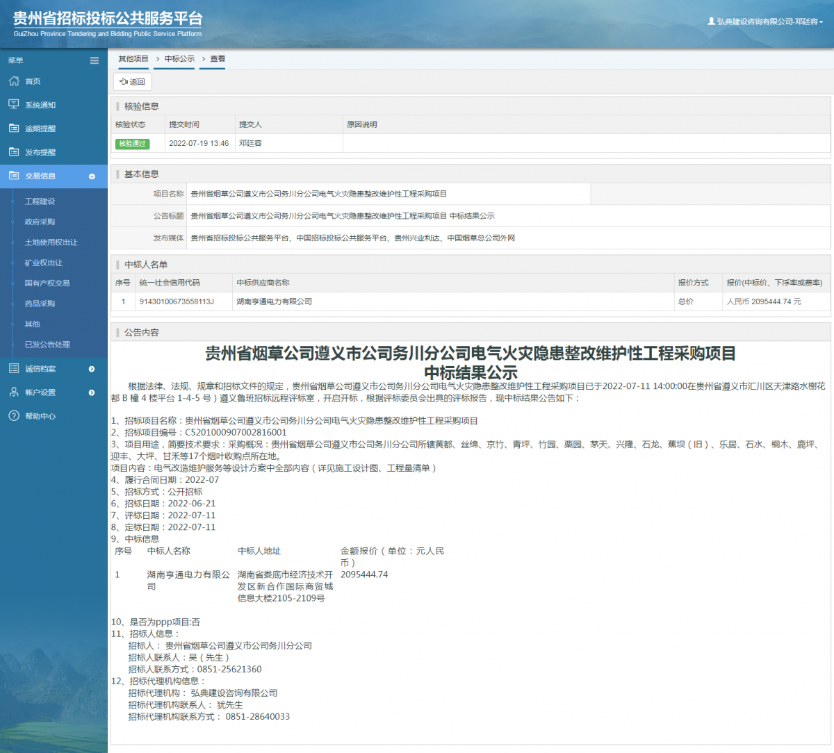This screenshot has width=834, height=753.
Task: Expand the 帐户设置 section arrow
Action: point(92,392)
